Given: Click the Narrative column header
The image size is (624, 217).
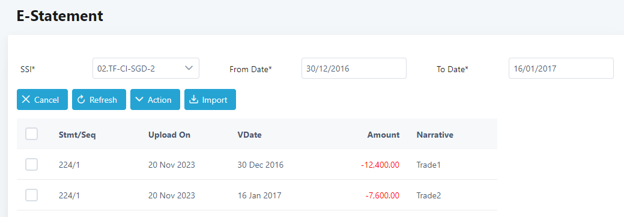Looking at the screenshot, I should click(x=435, y=135).
